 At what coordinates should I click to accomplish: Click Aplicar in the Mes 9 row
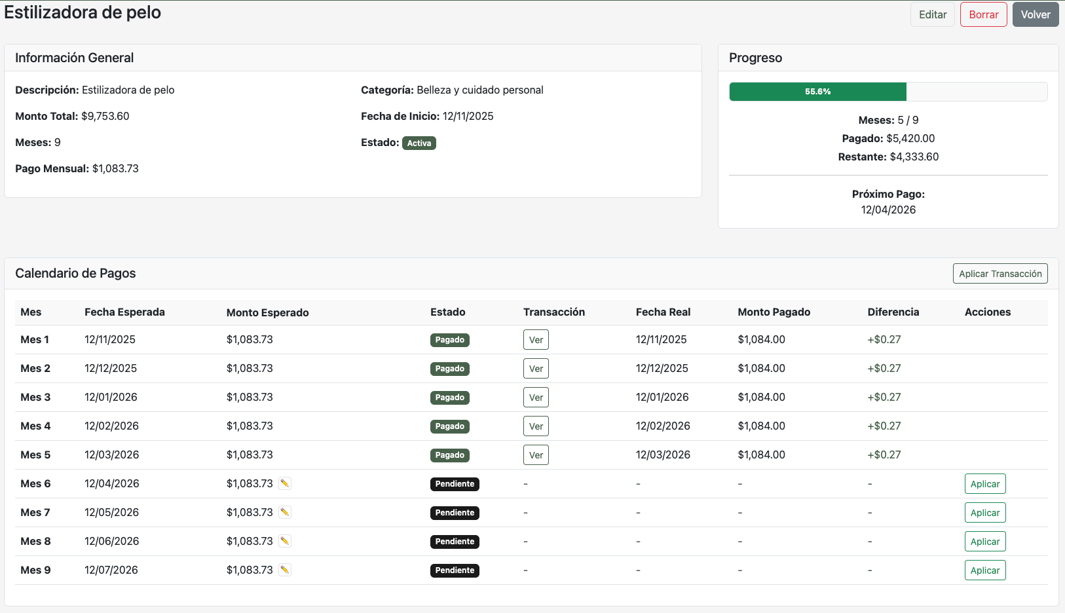pos(985,570)
